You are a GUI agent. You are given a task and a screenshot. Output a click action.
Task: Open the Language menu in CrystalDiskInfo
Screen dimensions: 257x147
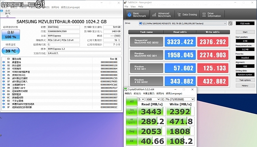(70, 7)
